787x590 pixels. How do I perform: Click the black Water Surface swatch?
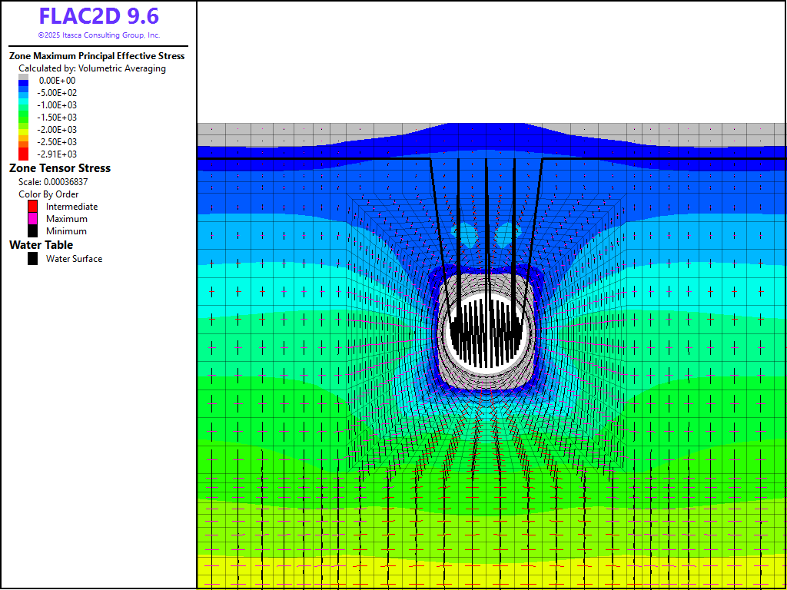tap(32, 259)
